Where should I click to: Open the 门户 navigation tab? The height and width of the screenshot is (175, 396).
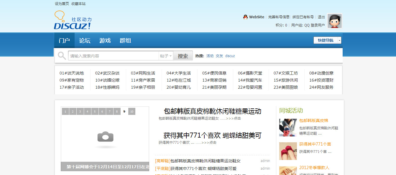tap(64, 41)
